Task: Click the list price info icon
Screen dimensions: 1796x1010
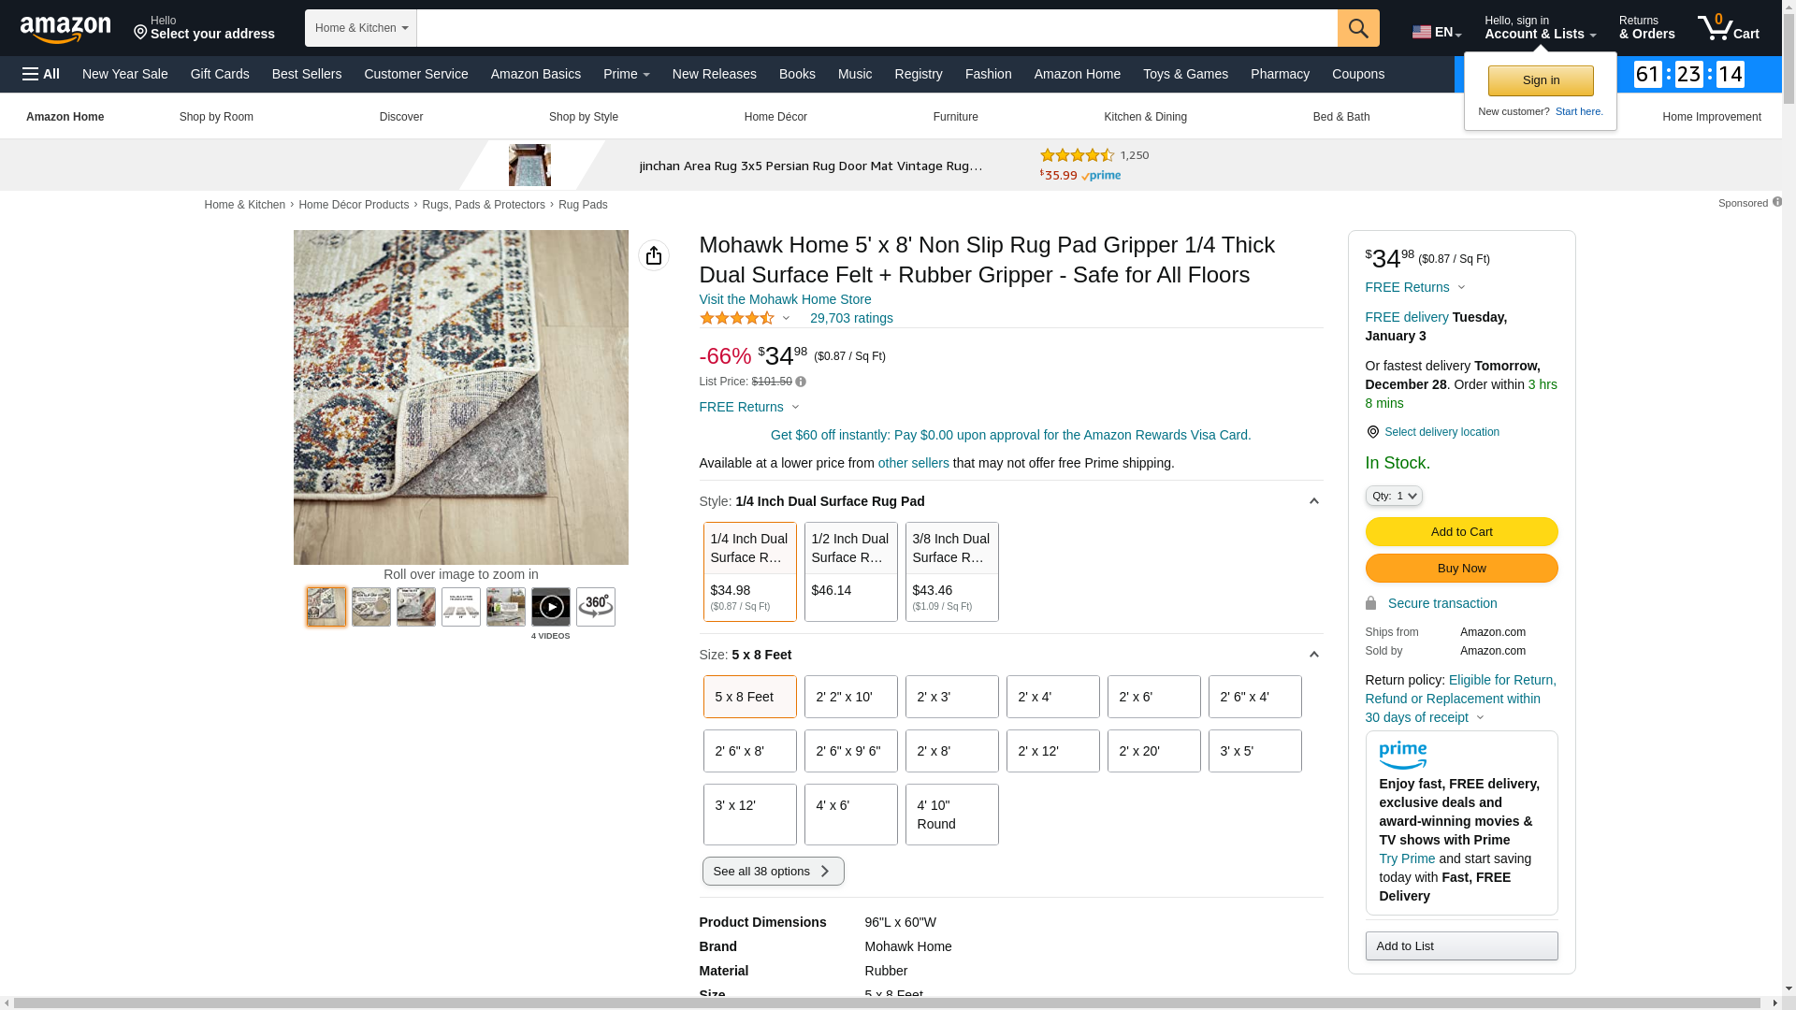Action: pyautogui.click(x=801, y=382)
